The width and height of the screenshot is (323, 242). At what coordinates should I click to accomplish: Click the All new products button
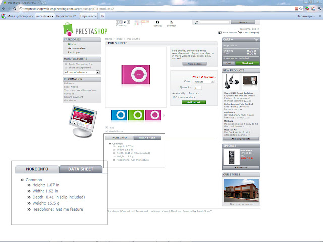241,139
